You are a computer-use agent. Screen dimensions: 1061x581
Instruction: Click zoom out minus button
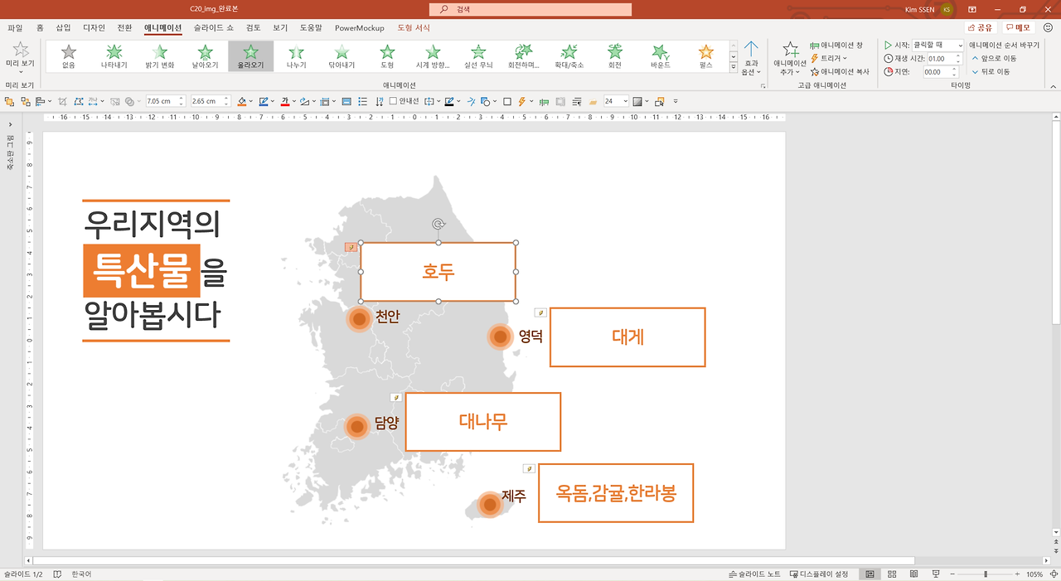(x=954, y=574)
